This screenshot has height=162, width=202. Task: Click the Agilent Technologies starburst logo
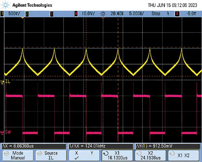[5, 5]
